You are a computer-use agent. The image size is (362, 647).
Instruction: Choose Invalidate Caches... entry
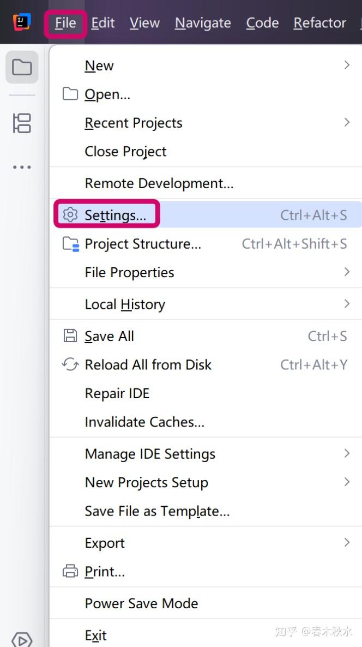click(206, 422)
